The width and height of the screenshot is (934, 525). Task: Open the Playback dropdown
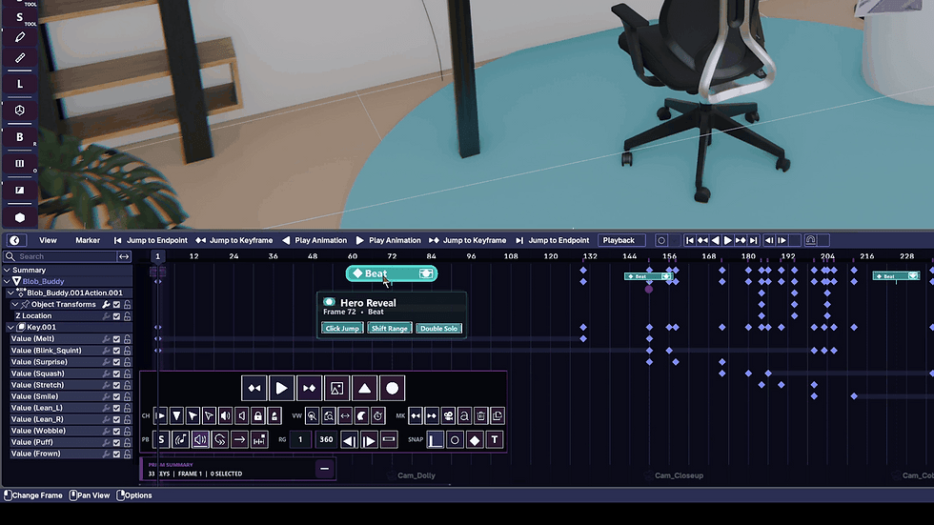(621, 240)
